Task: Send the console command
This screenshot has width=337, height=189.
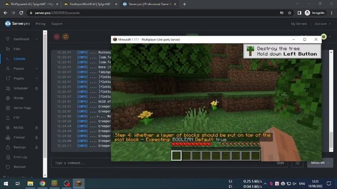Action: (x=280, y=163)
